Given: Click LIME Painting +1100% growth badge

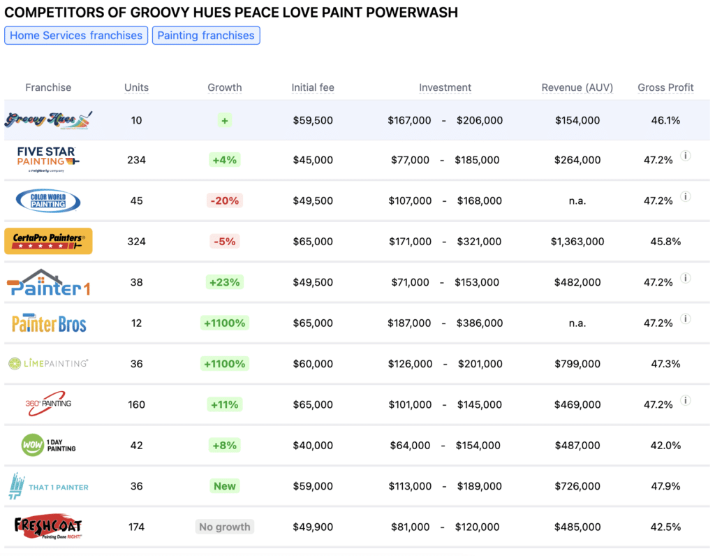Looking at the screenshot, I should tap(225, 363).
